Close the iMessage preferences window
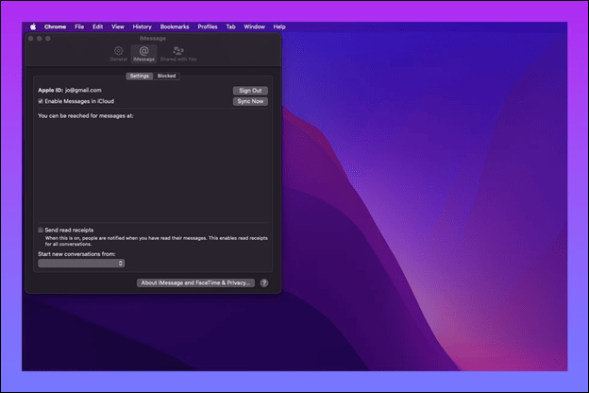This screenshot has width=589, height=393. pyautogui.click(x=30, y=39)
